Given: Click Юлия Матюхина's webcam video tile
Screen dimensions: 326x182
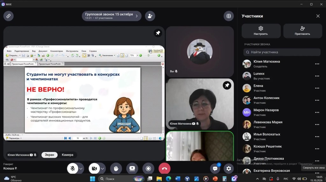Looking at the screenshot, I should pos(200,104).
